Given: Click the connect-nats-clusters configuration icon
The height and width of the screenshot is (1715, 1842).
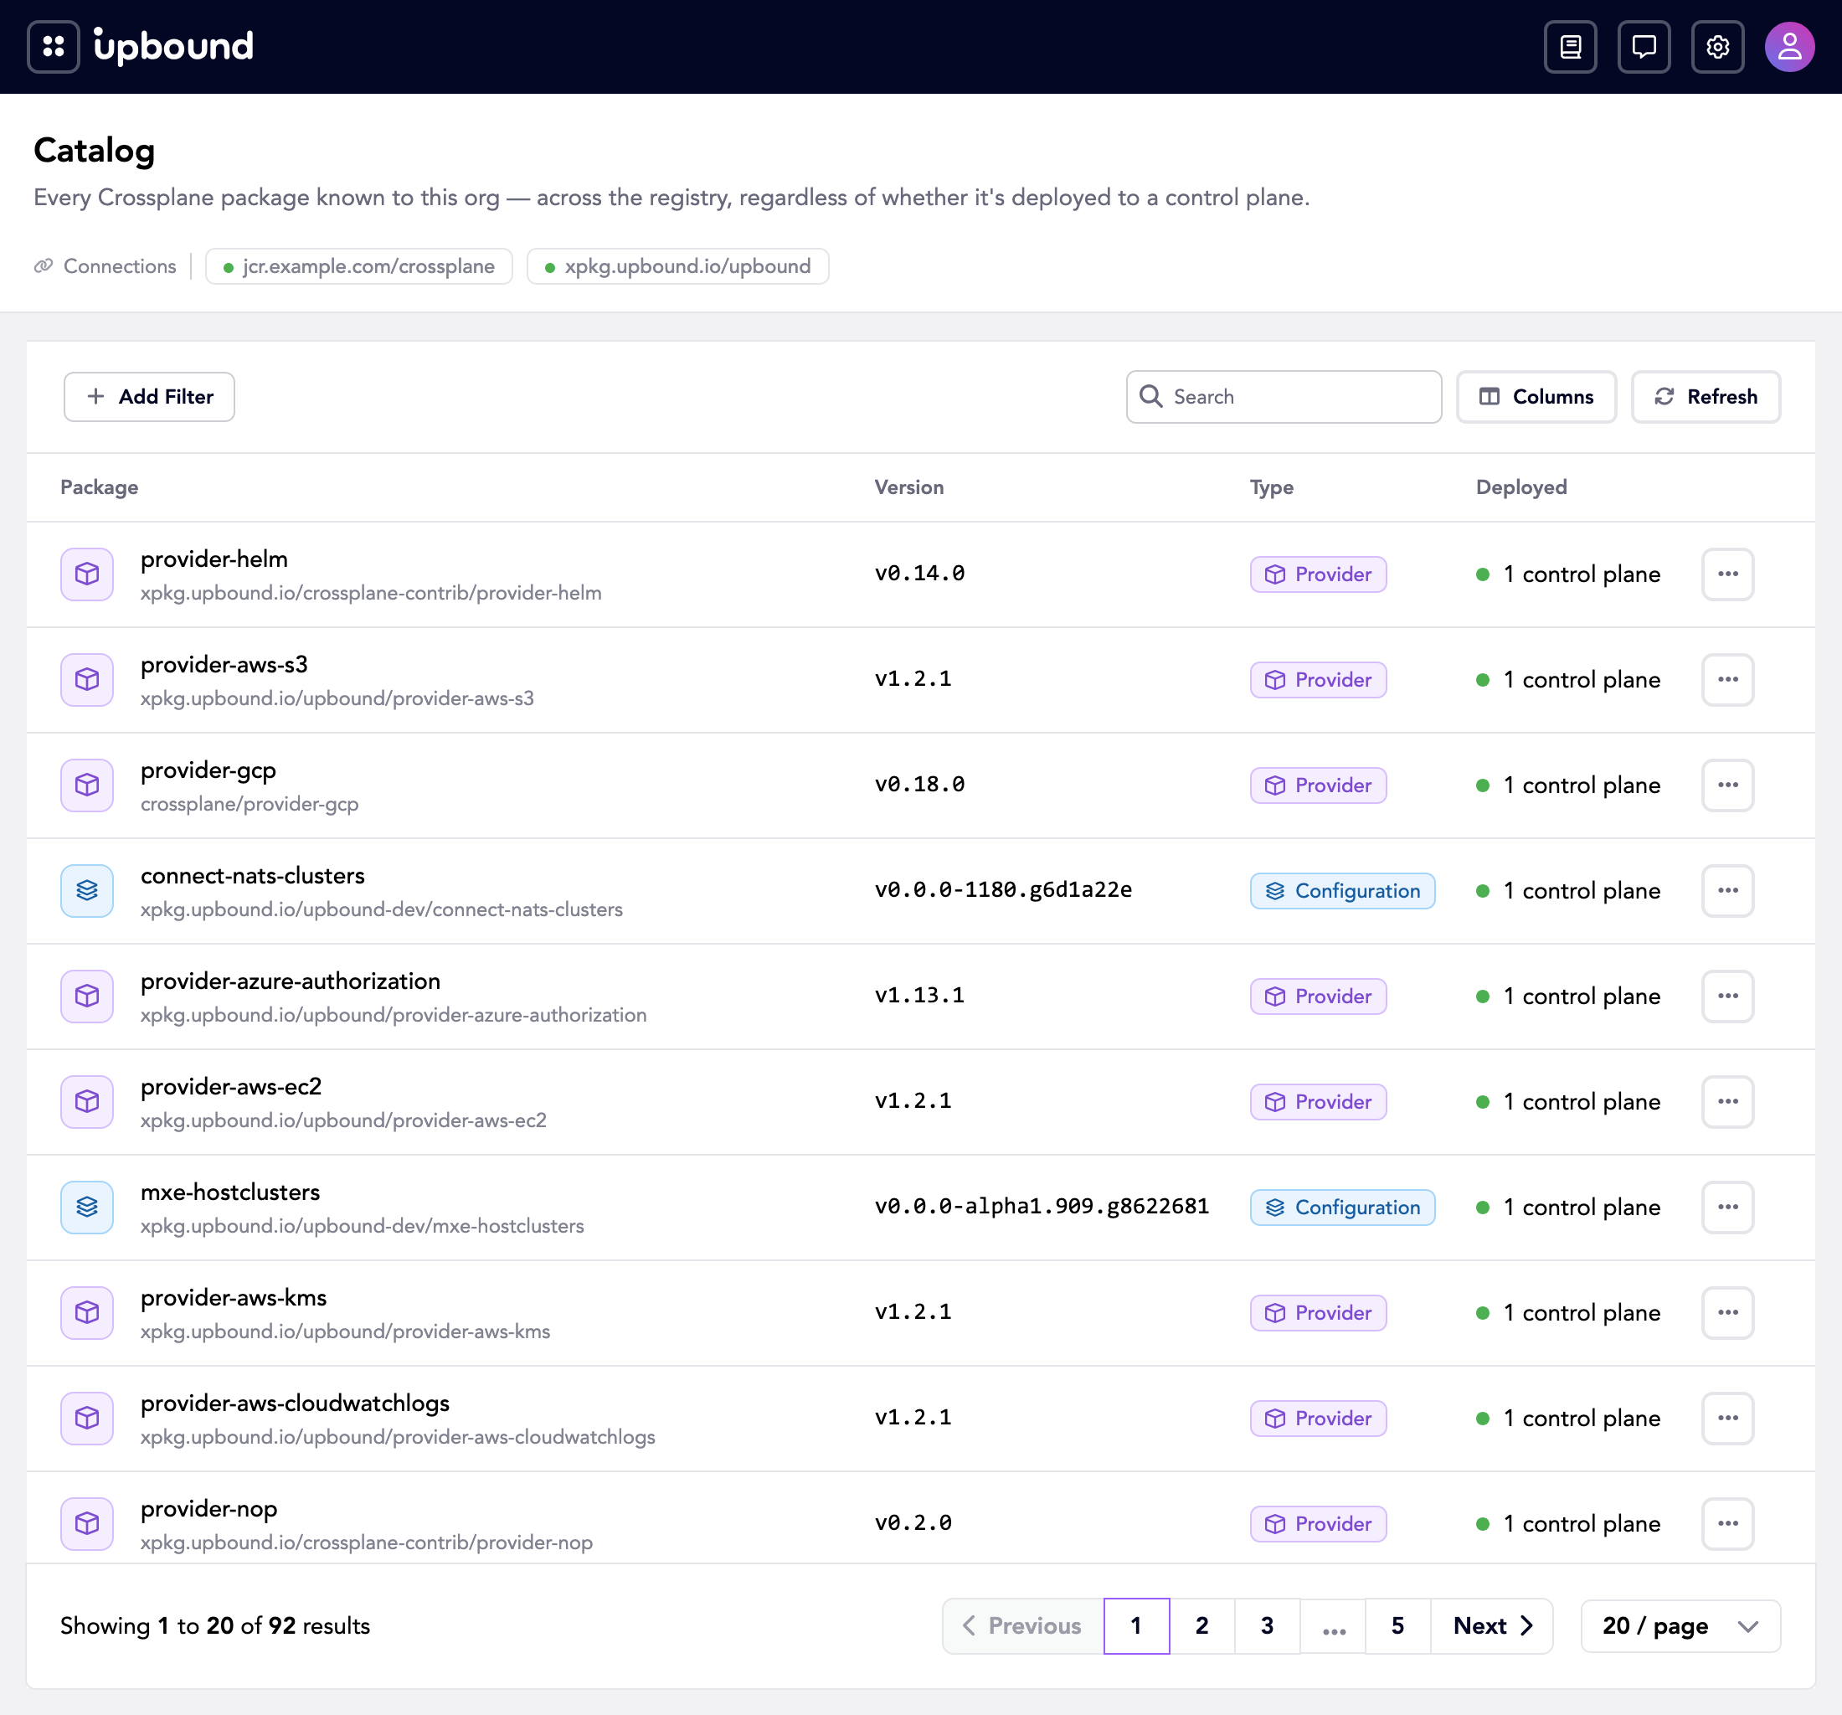Looking at the screenshot, I should pyautogui.click(x=87, y=891).
